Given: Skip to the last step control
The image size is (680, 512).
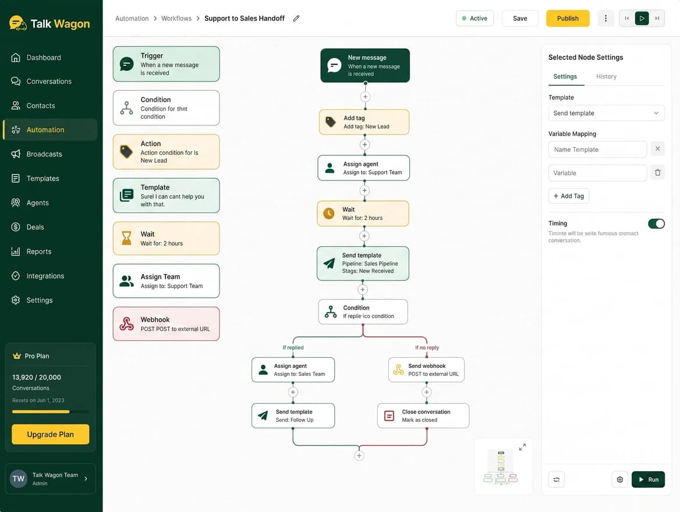Looking at the screenshot, I should 657,18.
